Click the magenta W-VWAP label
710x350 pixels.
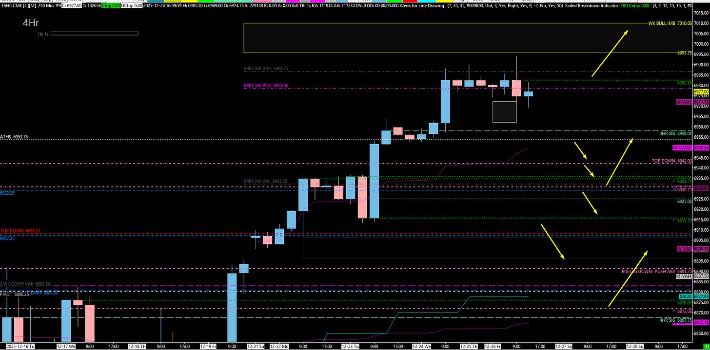(x=682, y=147)
